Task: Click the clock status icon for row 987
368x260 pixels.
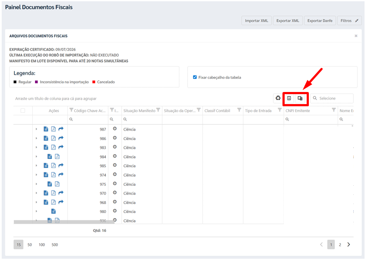Action: [115, 129]
